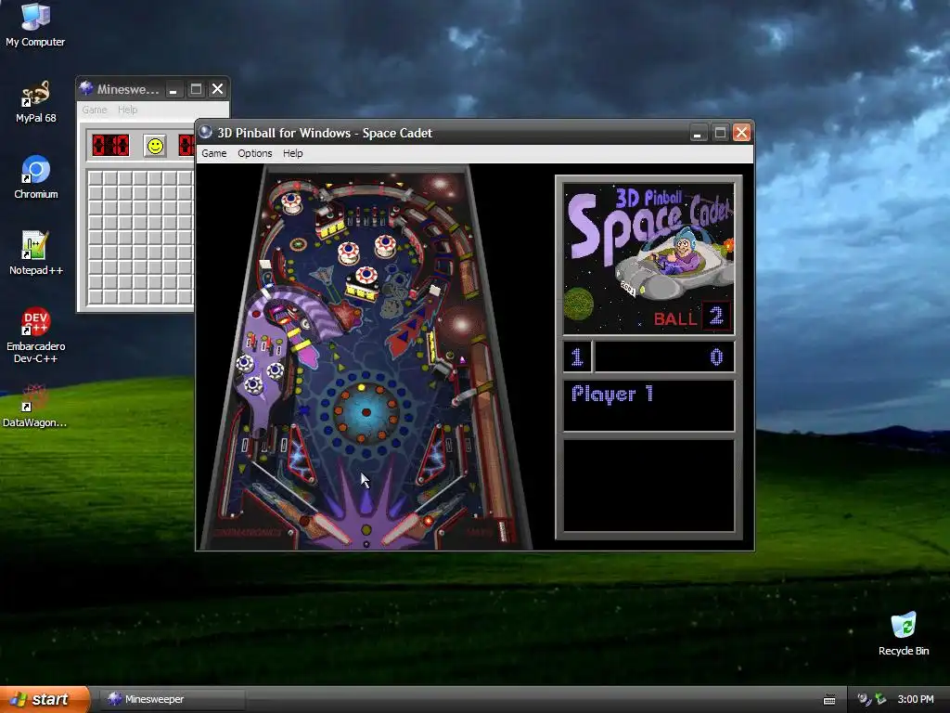This screenshot has width=950, height=713.
Task: Click the Minesweeper title bar icon
Action: [x=86, y=88]
